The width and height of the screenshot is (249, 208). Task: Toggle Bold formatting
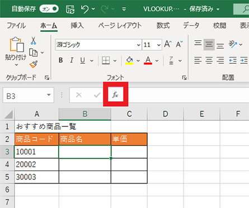click(60, 60)
